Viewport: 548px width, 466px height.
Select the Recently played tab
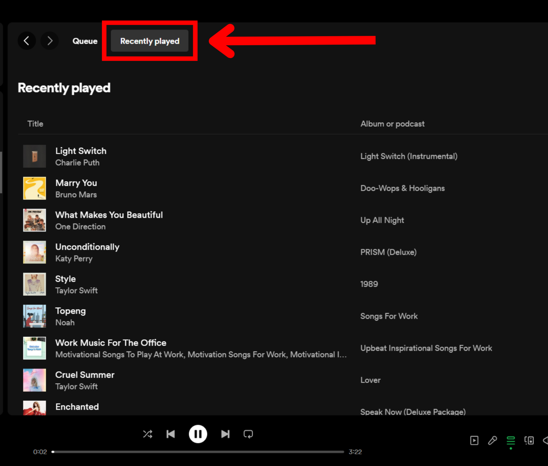tap(150, 41)
